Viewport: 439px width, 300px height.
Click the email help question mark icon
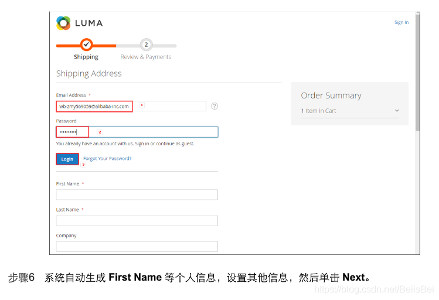click(x=215, y=106)
